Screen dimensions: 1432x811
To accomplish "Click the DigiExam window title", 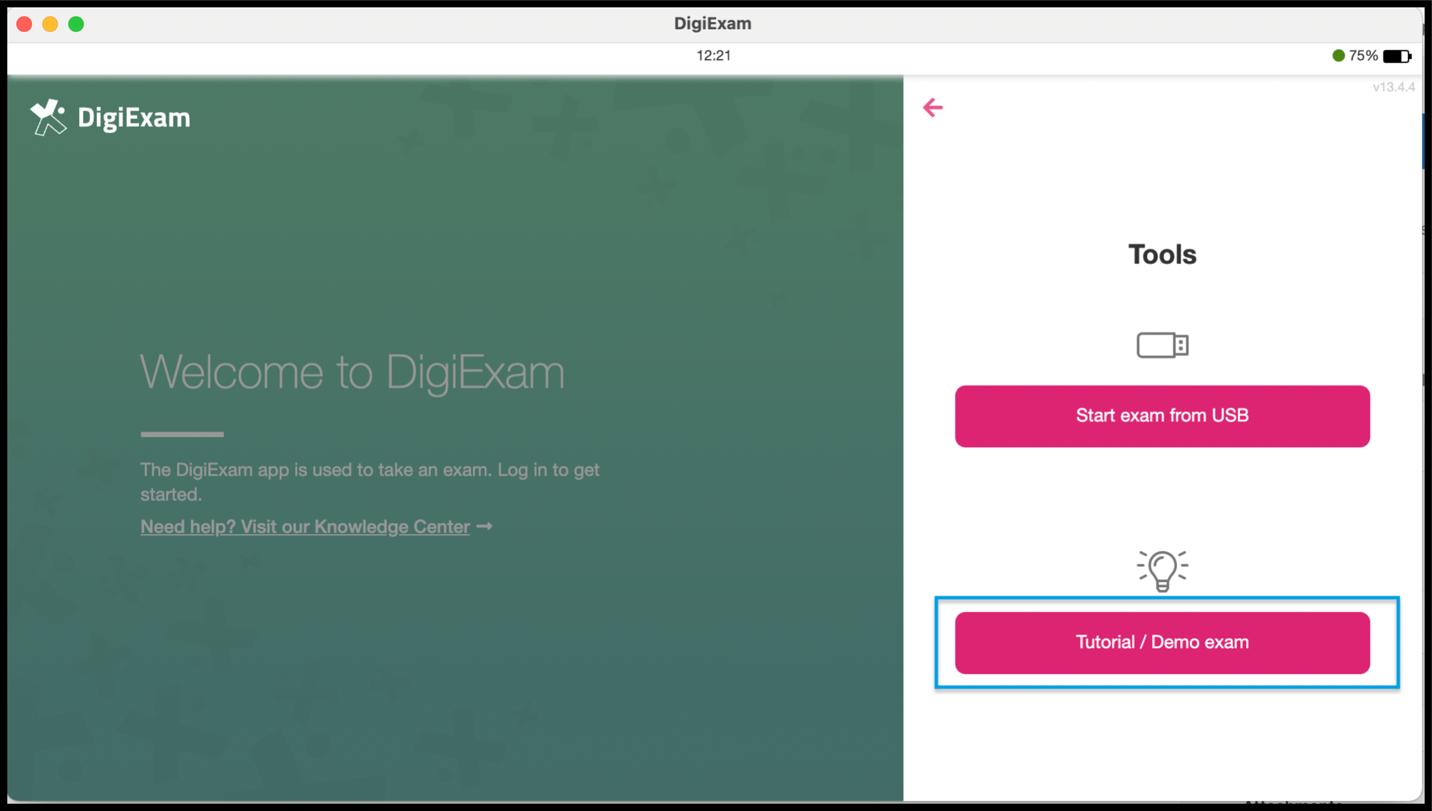I will coord(712,24).
